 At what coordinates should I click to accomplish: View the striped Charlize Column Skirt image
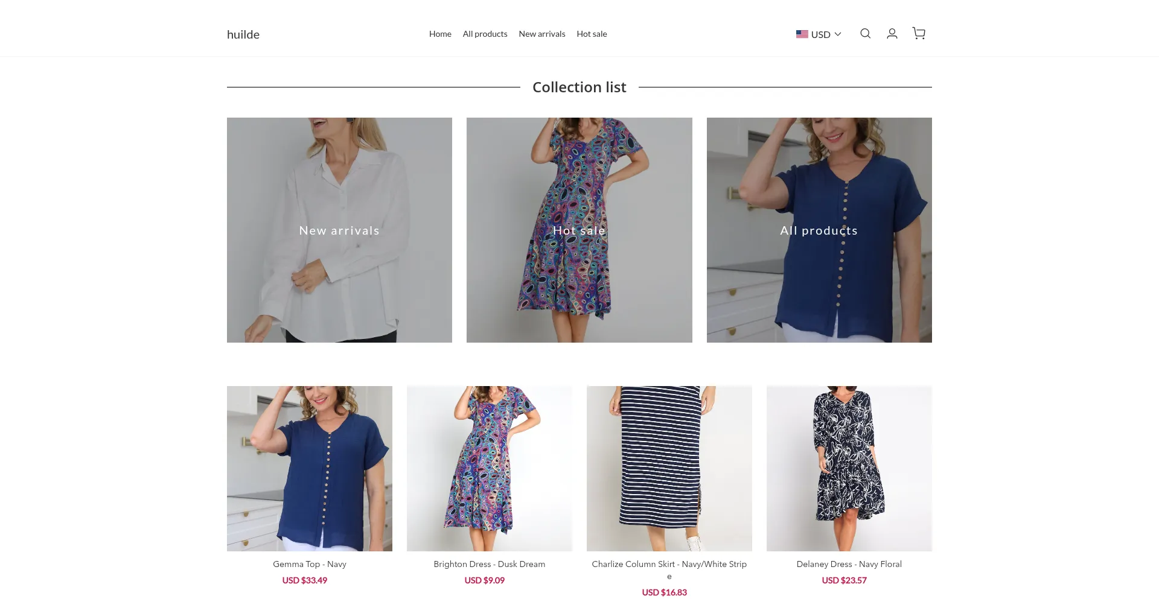tap(669, 469)
